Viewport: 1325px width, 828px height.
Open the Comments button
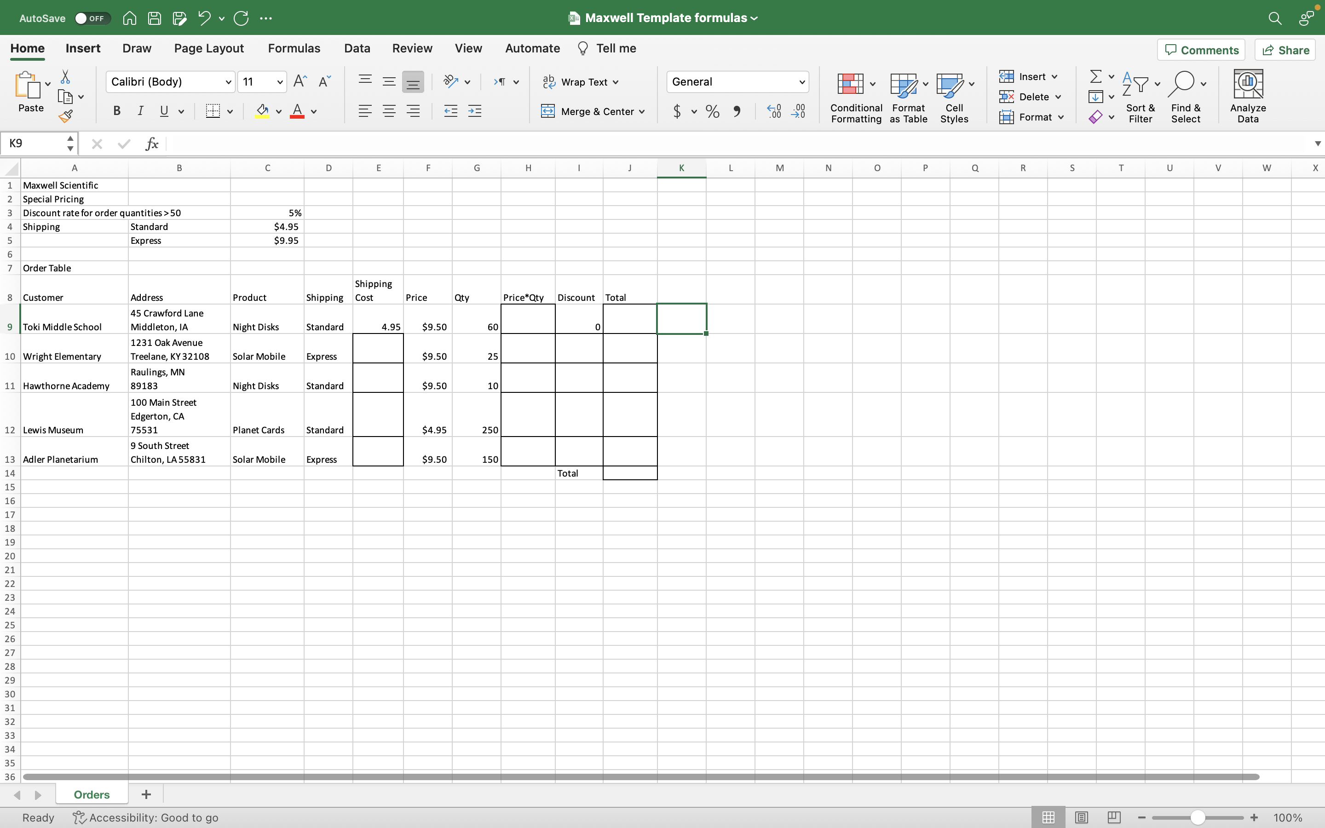click(1201, 50)
